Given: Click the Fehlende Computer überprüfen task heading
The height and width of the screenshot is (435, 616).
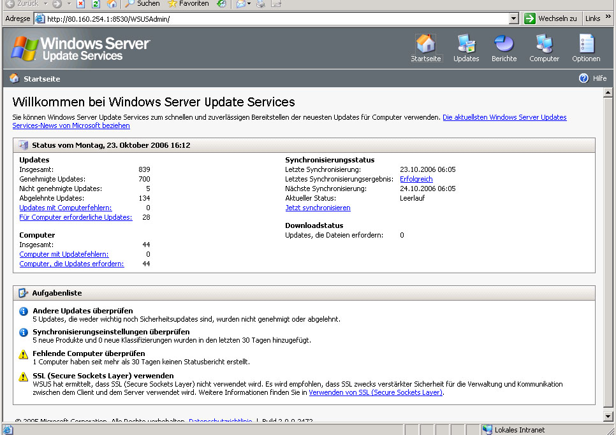Looking at the screenshot, I should click(x=89, y=353).
